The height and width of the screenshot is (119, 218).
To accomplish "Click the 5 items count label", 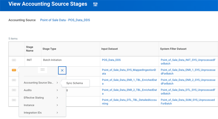I will tap(13, 39).
